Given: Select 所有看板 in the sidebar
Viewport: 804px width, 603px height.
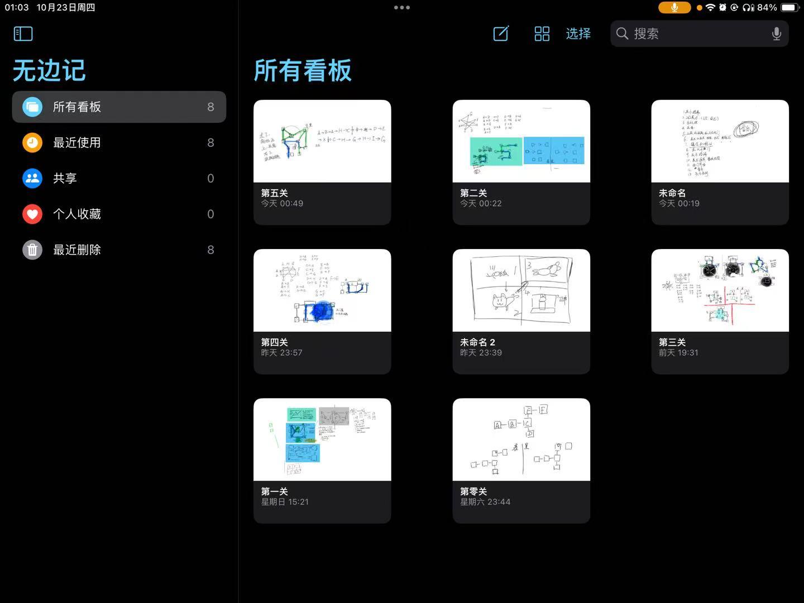Looking at the screenshot, I should click(119, 107).
